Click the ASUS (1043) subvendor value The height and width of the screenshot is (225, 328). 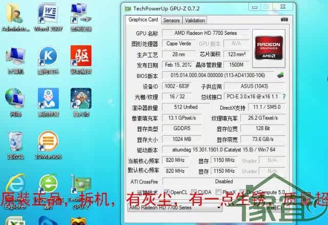click(254, 86)
